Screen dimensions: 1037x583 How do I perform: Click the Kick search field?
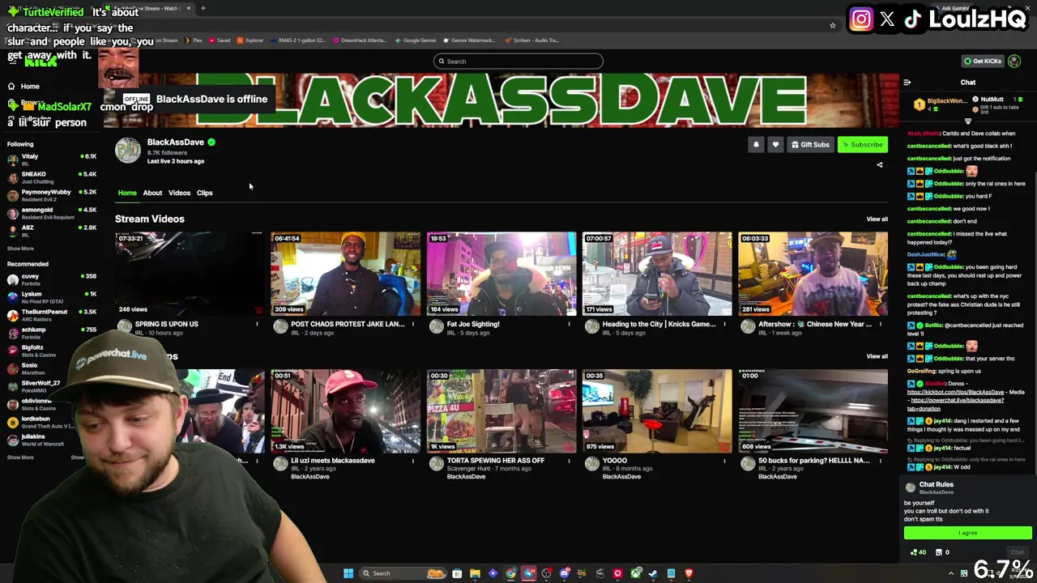(518, 62)
